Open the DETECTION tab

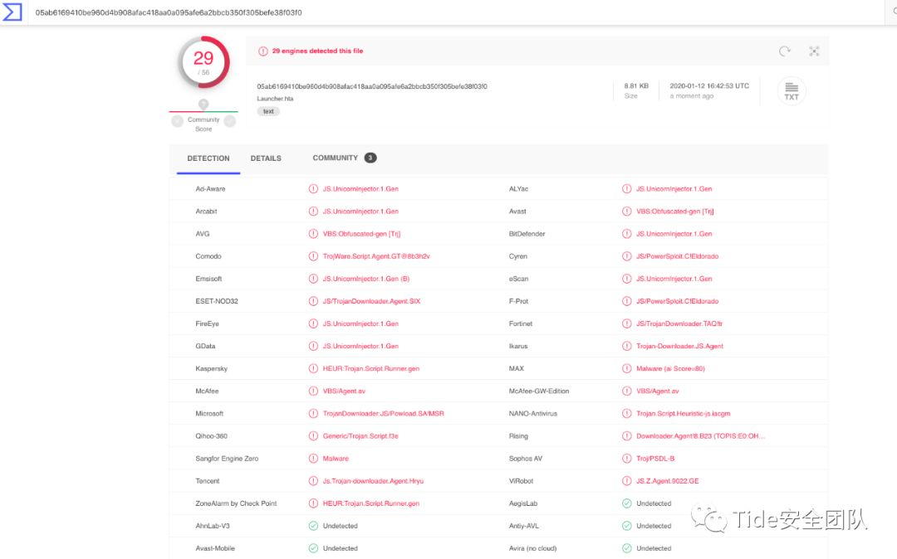tap(208, 158)
